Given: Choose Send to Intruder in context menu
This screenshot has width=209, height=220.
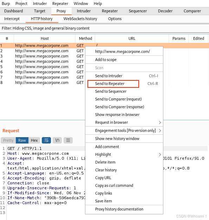Looking at the screenshot, I should (124, 76).
